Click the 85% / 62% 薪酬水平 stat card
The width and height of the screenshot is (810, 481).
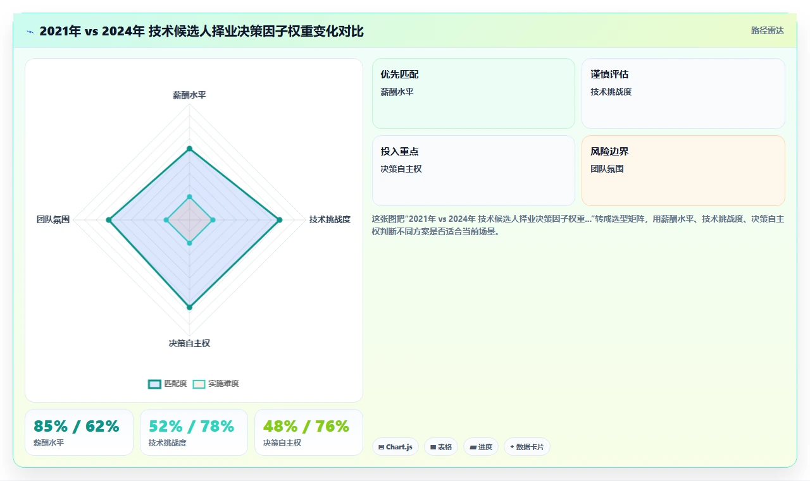(x=79, y=432)
